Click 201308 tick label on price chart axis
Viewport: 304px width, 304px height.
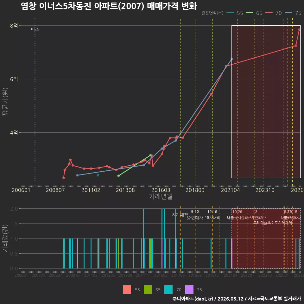[x=125, y=190]
